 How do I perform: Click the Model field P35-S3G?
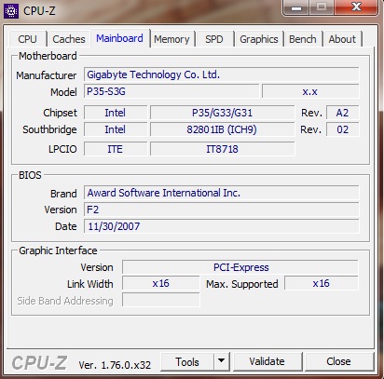click(x=171, y=91)
